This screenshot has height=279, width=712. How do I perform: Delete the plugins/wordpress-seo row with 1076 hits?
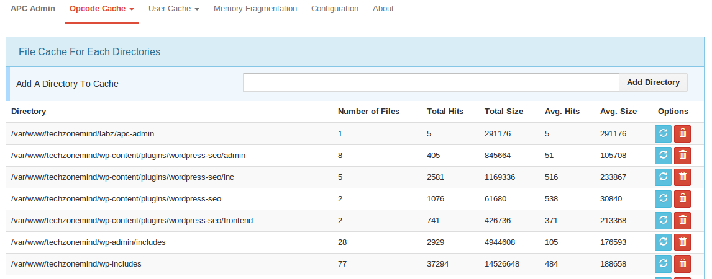click(x=682, y=199)
